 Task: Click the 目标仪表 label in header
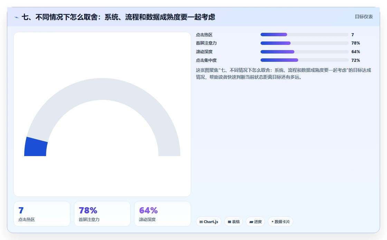[364, 17]
